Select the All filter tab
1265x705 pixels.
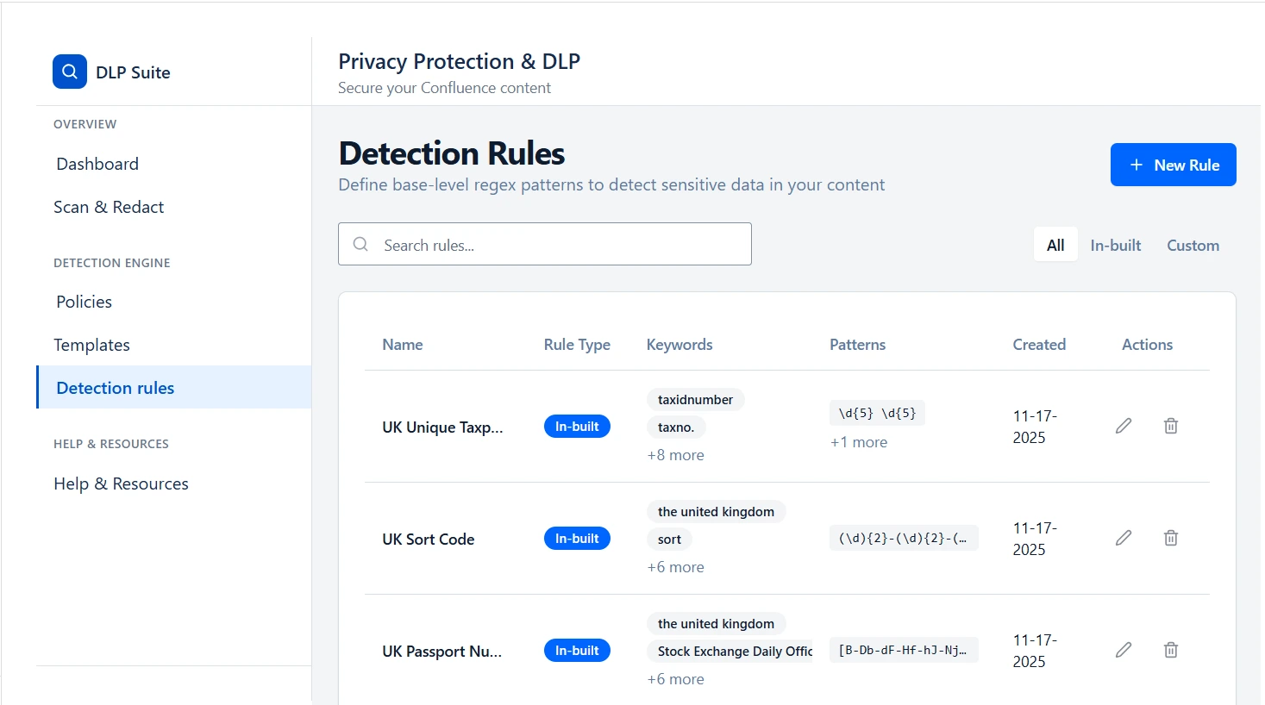(x=1055, y=245)
